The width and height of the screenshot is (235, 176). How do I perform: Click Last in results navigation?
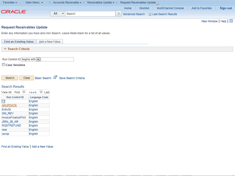click(x=47, y=92)
